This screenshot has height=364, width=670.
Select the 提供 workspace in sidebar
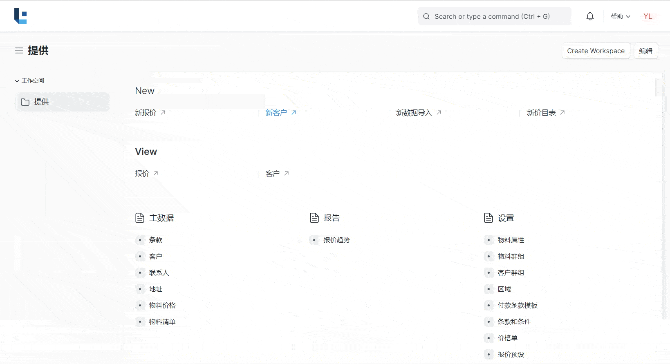[x=62, y=102]
